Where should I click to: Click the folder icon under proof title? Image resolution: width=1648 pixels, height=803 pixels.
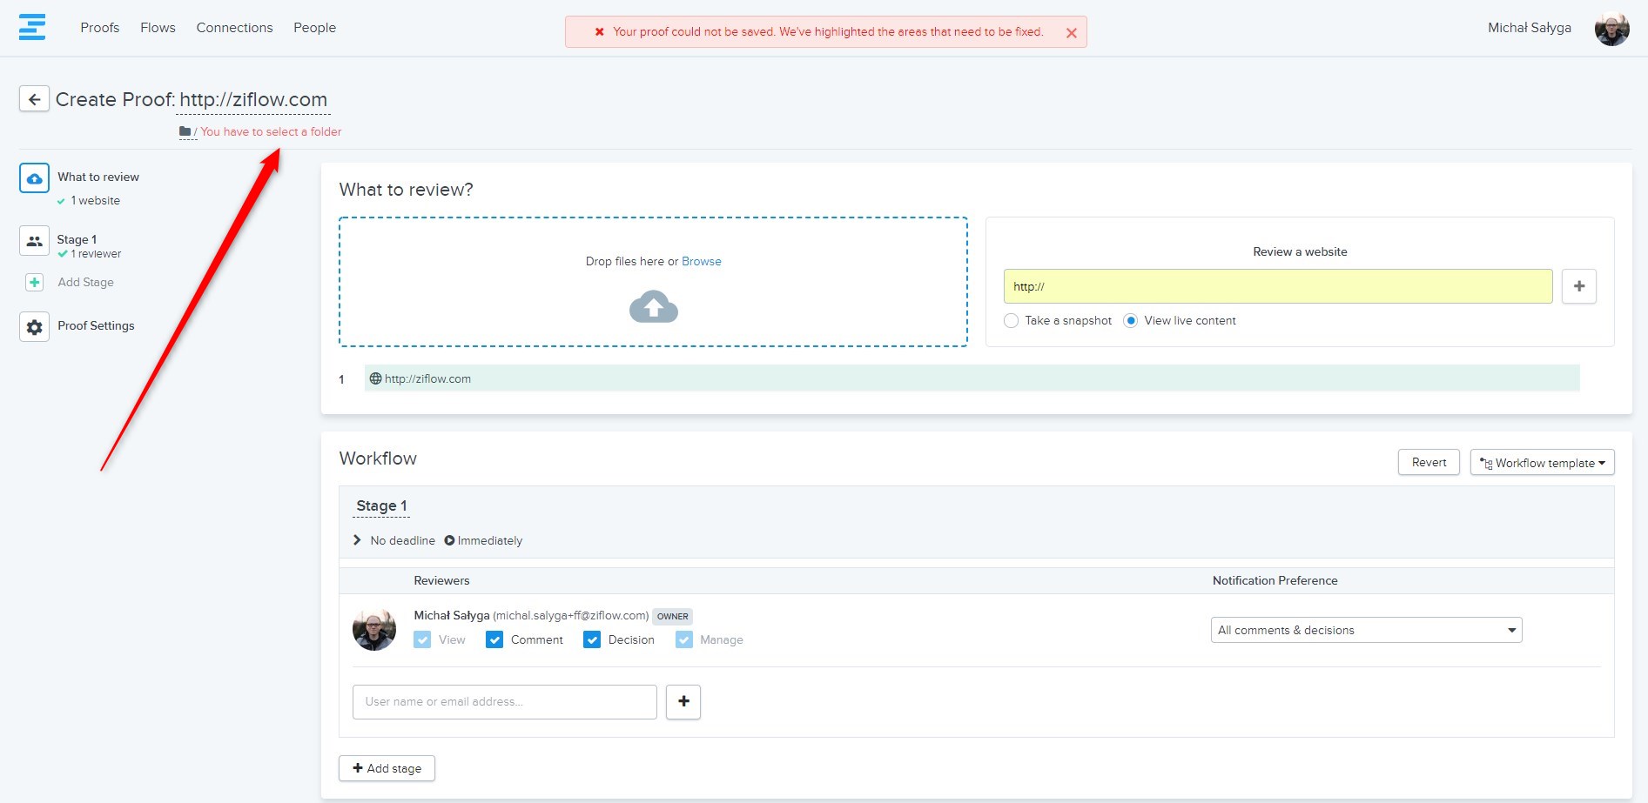click(x=185, y=131)
